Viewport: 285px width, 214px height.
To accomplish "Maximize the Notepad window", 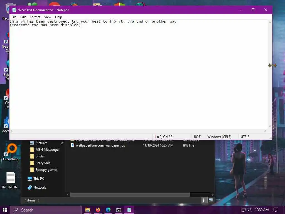I will 253,10.
